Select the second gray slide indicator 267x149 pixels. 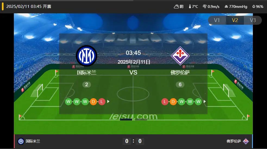pyautogui.click(x=141, y=120)
